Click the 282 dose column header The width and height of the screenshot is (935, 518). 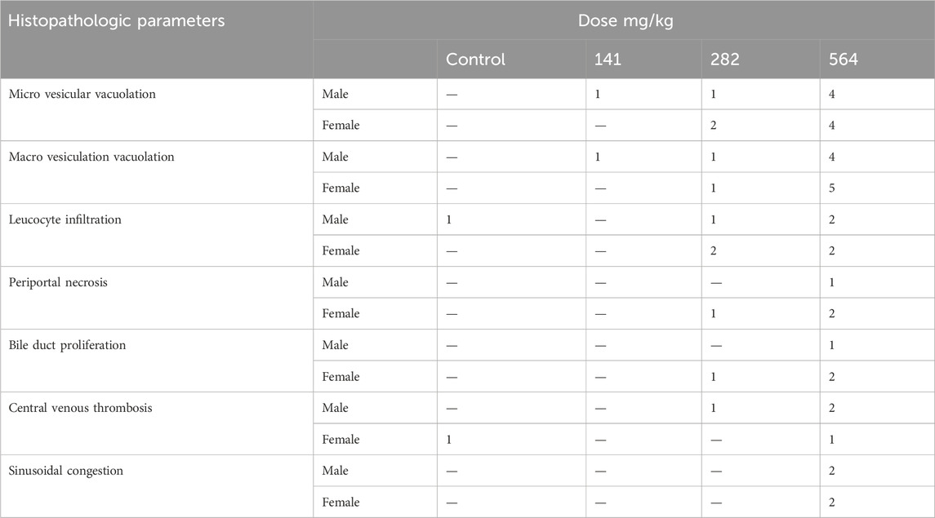[724, 59]
